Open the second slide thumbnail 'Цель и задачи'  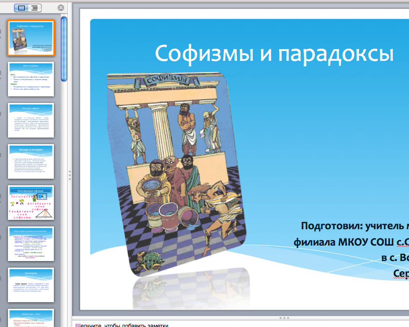pyautogui.click(x=31, y=79)
